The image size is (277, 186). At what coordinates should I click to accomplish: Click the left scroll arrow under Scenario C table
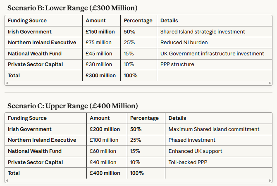coord(7,181)
